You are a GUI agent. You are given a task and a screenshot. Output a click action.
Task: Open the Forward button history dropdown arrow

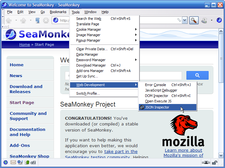click(31, 20)
